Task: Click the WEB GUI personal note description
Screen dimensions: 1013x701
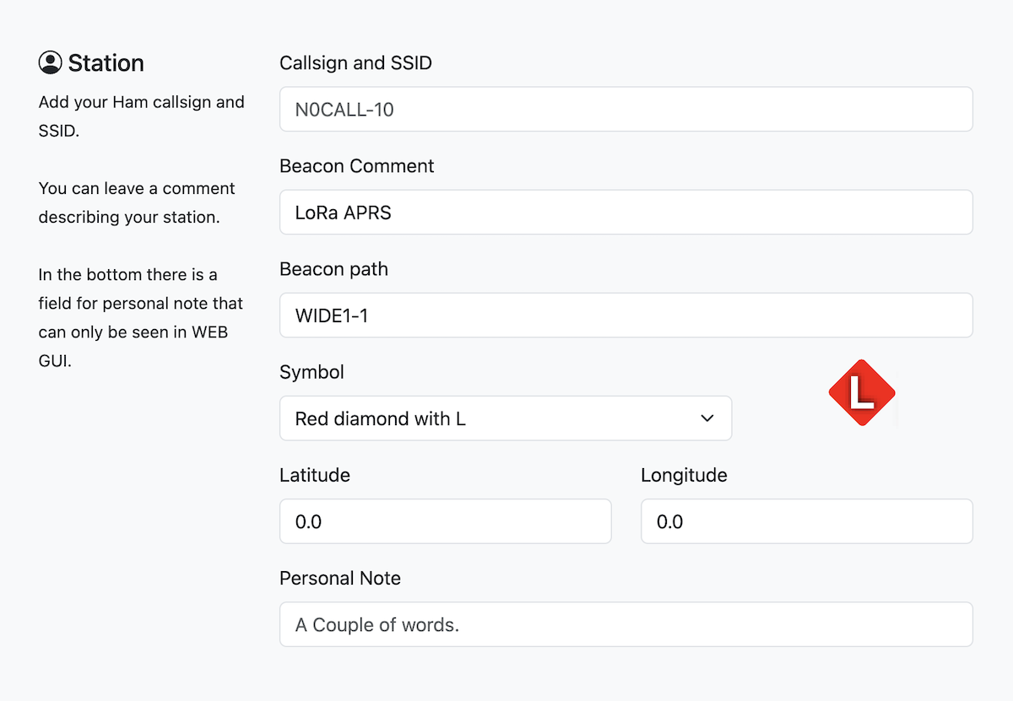Action: [x=140, y=318]
